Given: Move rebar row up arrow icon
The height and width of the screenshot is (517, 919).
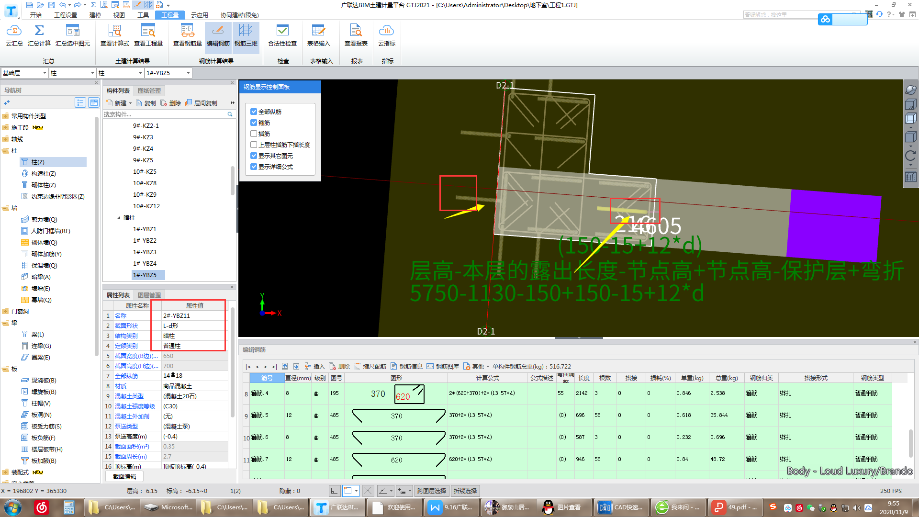Looking at the screenshot, I should [285, 366].
